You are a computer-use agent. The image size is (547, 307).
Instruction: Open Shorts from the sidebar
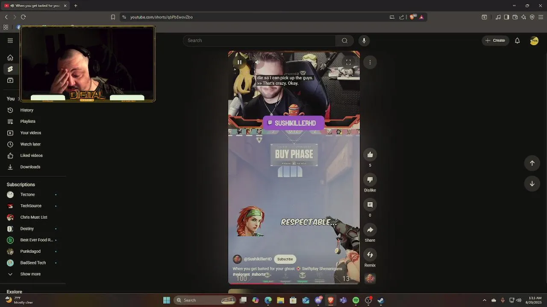click(x=10, y=69)
